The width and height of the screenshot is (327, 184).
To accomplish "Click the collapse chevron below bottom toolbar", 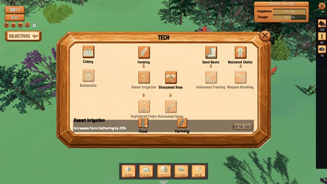I will 163,182.
